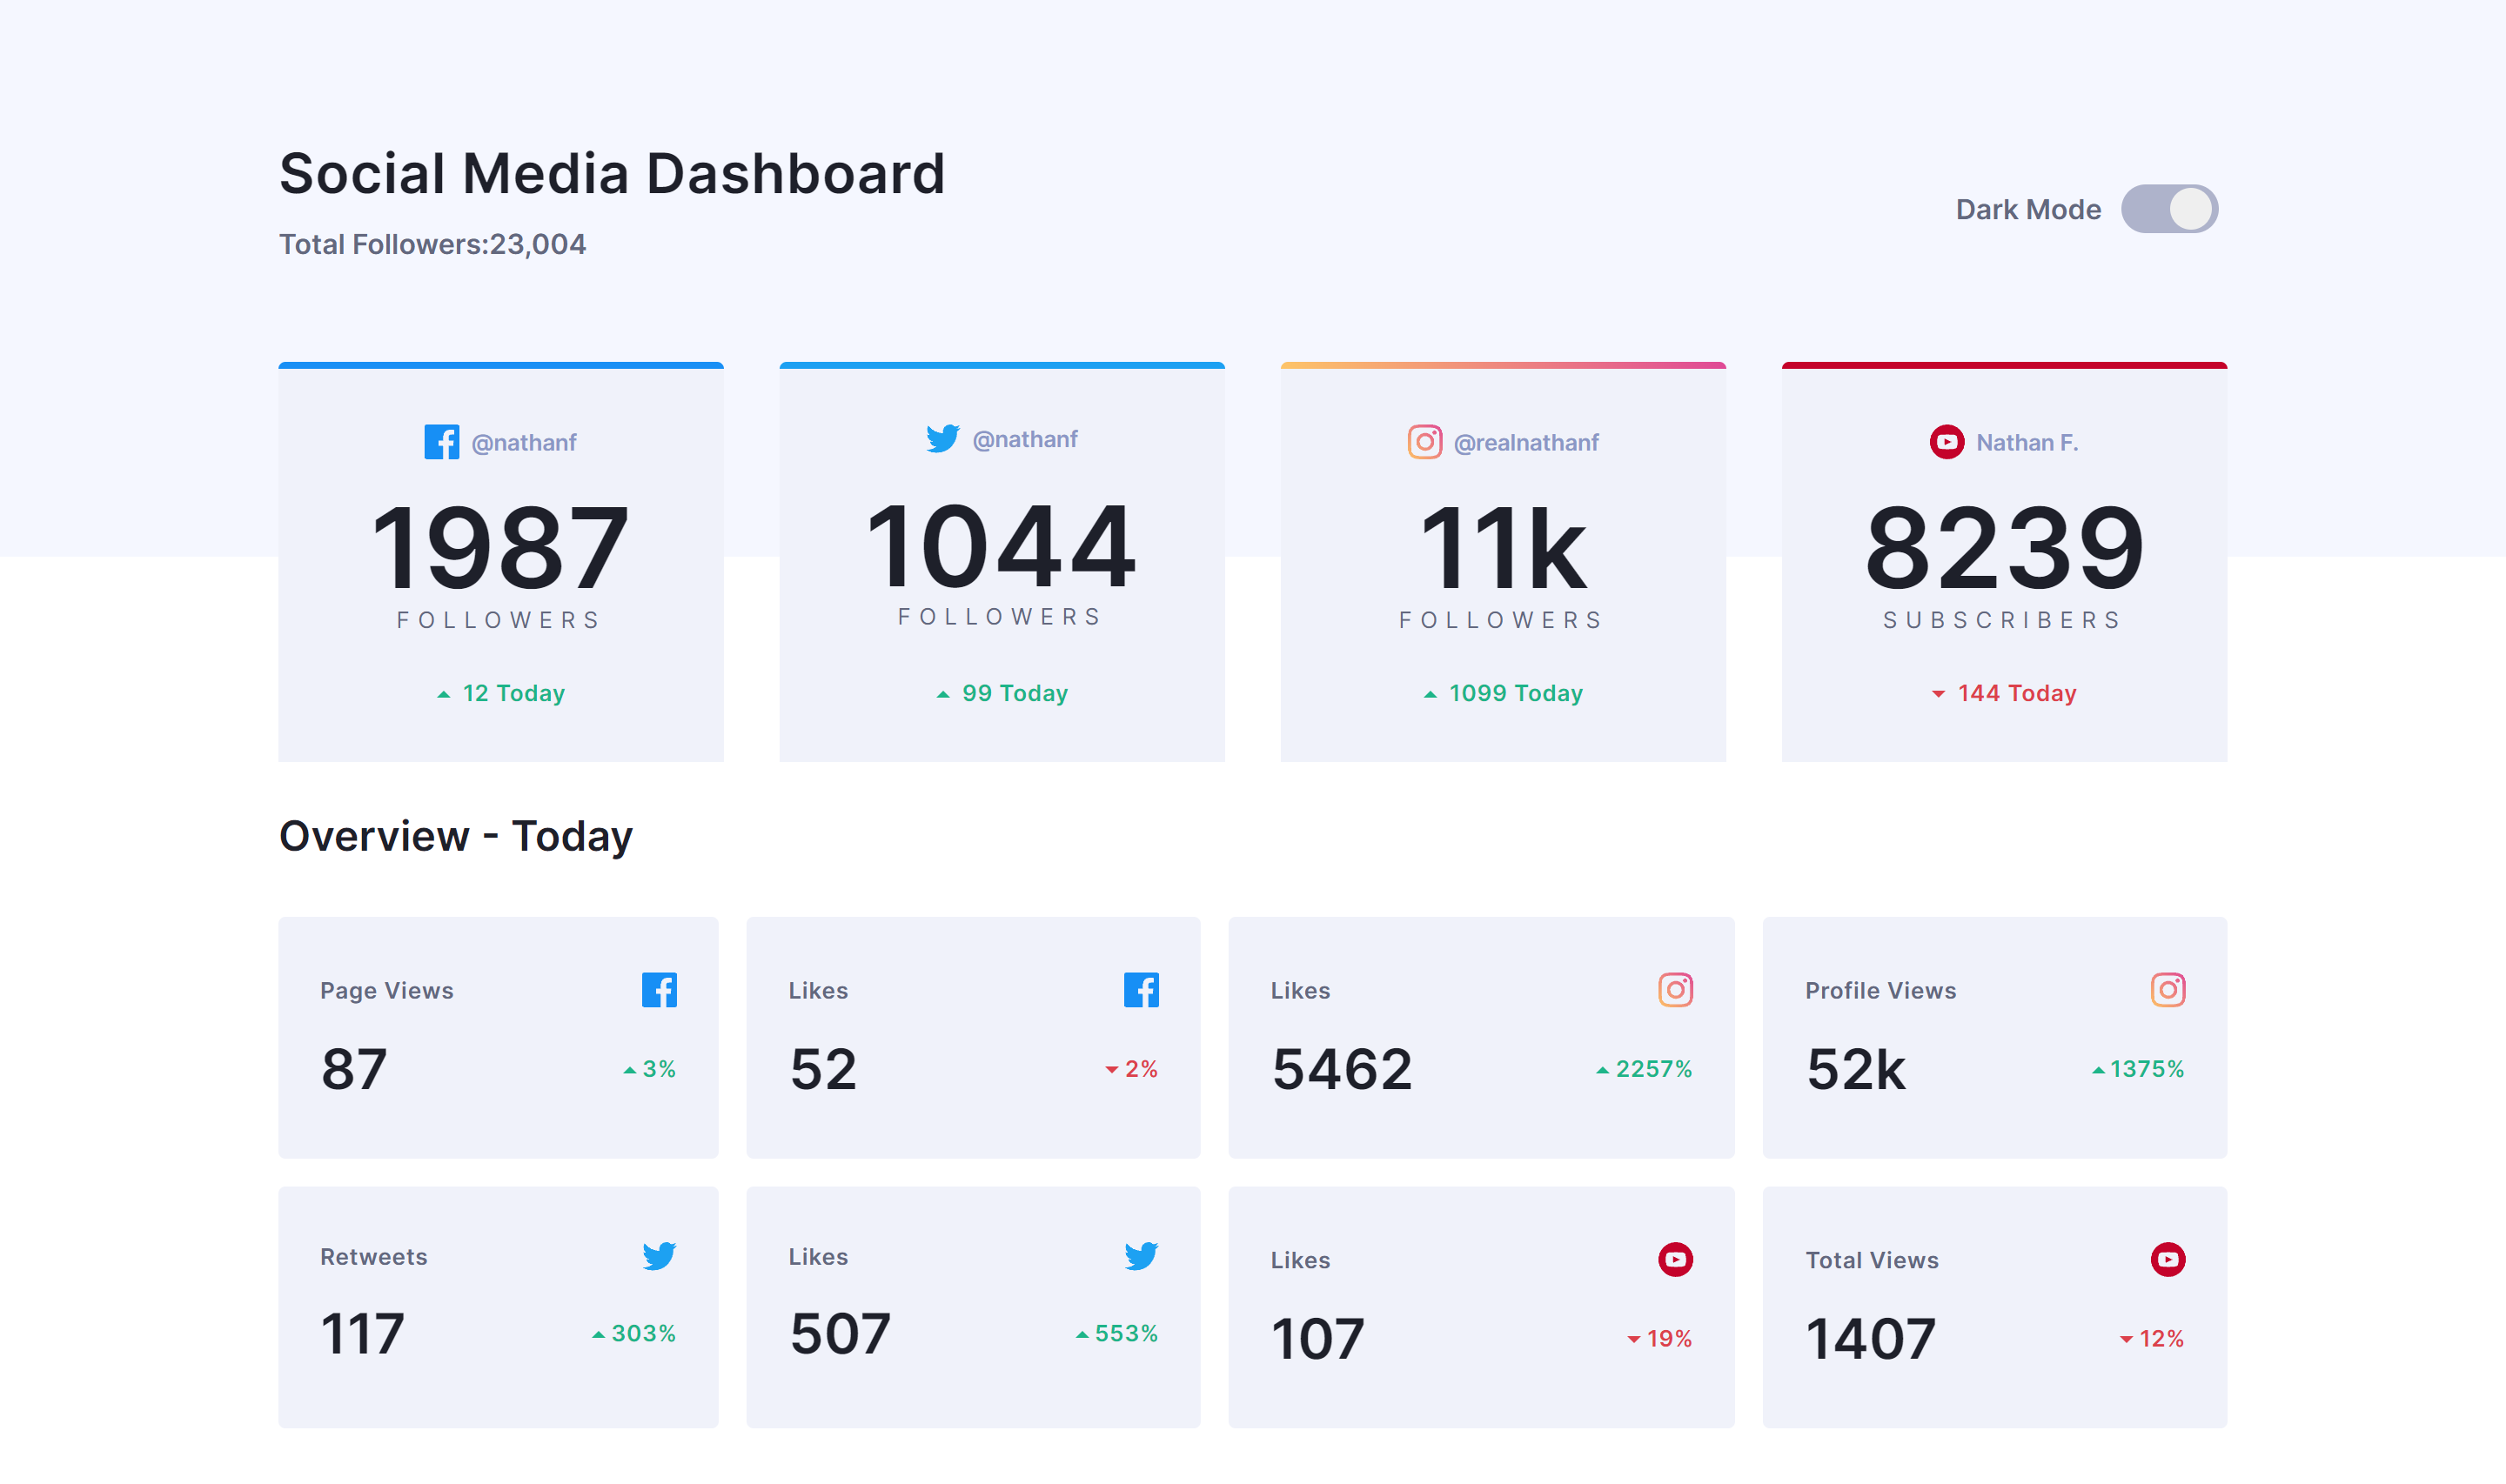Click the YouTube icon on the Likes 107 card
This screenshot has width=2506, height=1484.
coord(1675,1259)
